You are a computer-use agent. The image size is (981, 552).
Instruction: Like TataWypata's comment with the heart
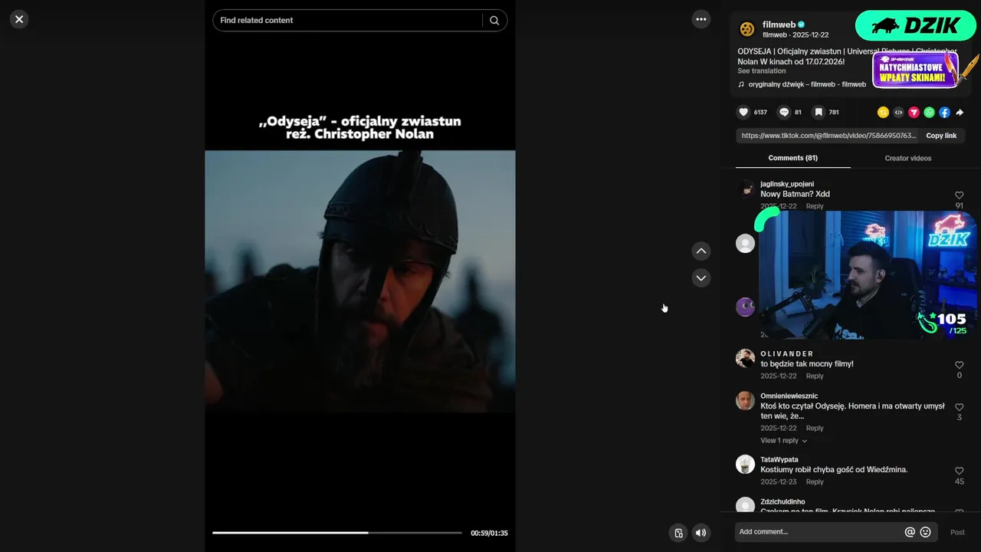[959, 471]
